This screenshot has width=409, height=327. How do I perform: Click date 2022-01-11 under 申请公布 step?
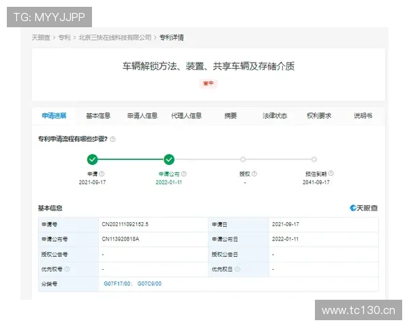pyautogui.click(x=169, y=183)
